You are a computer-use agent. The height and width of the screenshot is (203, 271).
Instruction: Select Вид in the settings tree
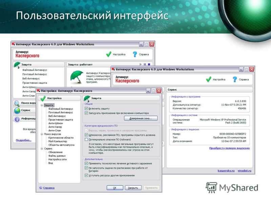pos(50,163)
